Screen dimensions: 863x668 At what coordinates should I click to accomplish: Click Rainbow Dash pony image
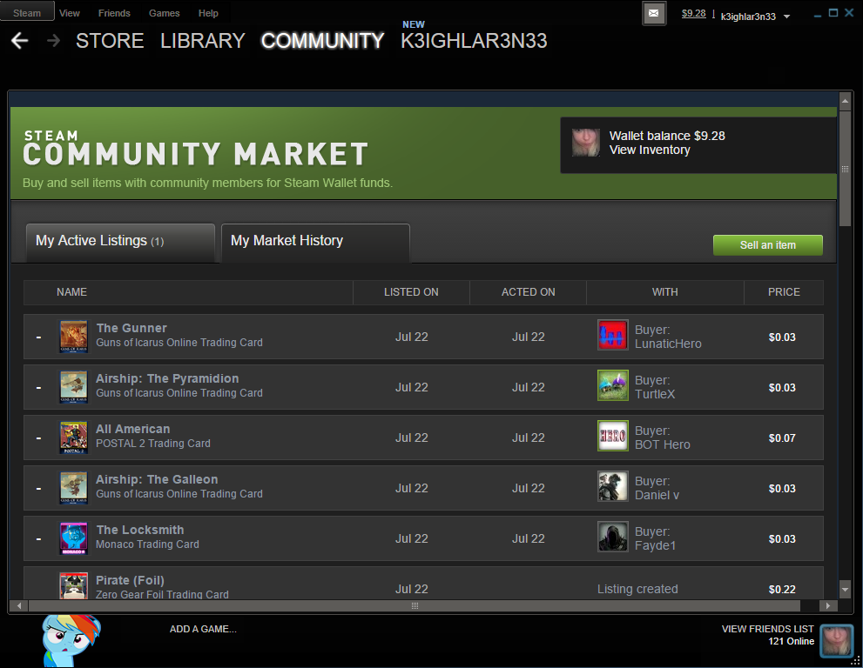coord(71,640)
